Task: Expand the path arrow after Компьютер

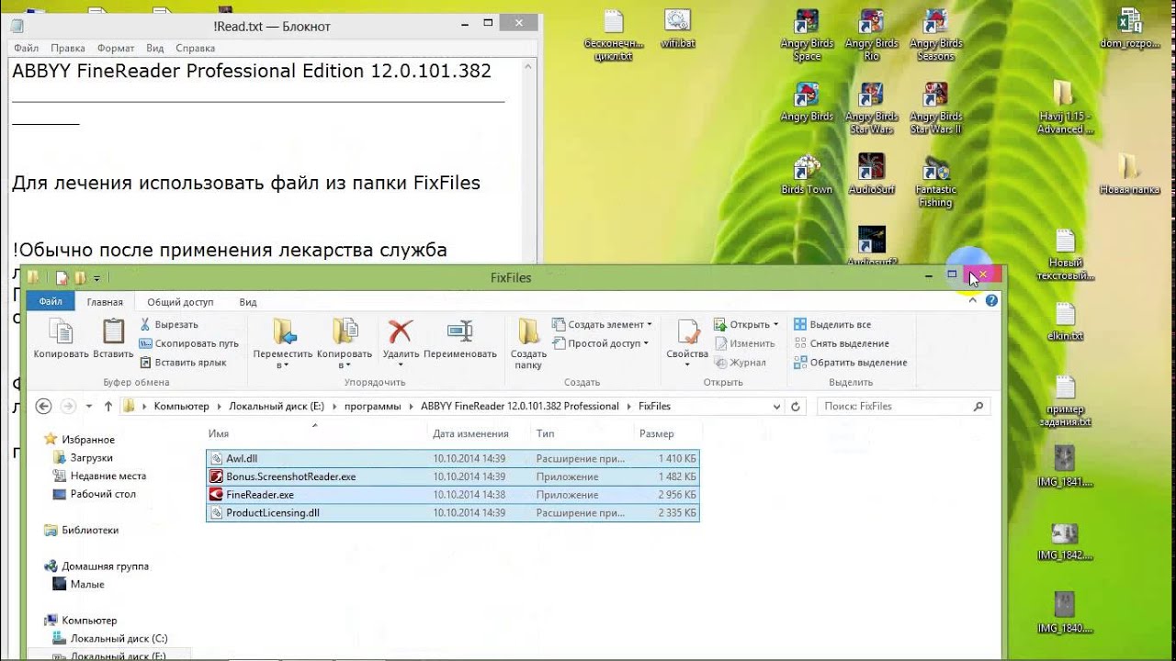Action: pyautogui.click(x=218, y=406)
